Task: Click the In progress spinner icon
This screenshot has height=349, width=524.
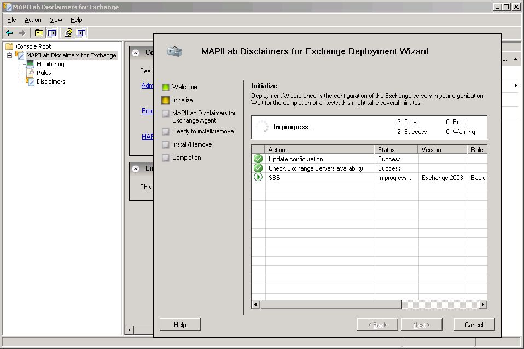Action: tap(263, 127)
